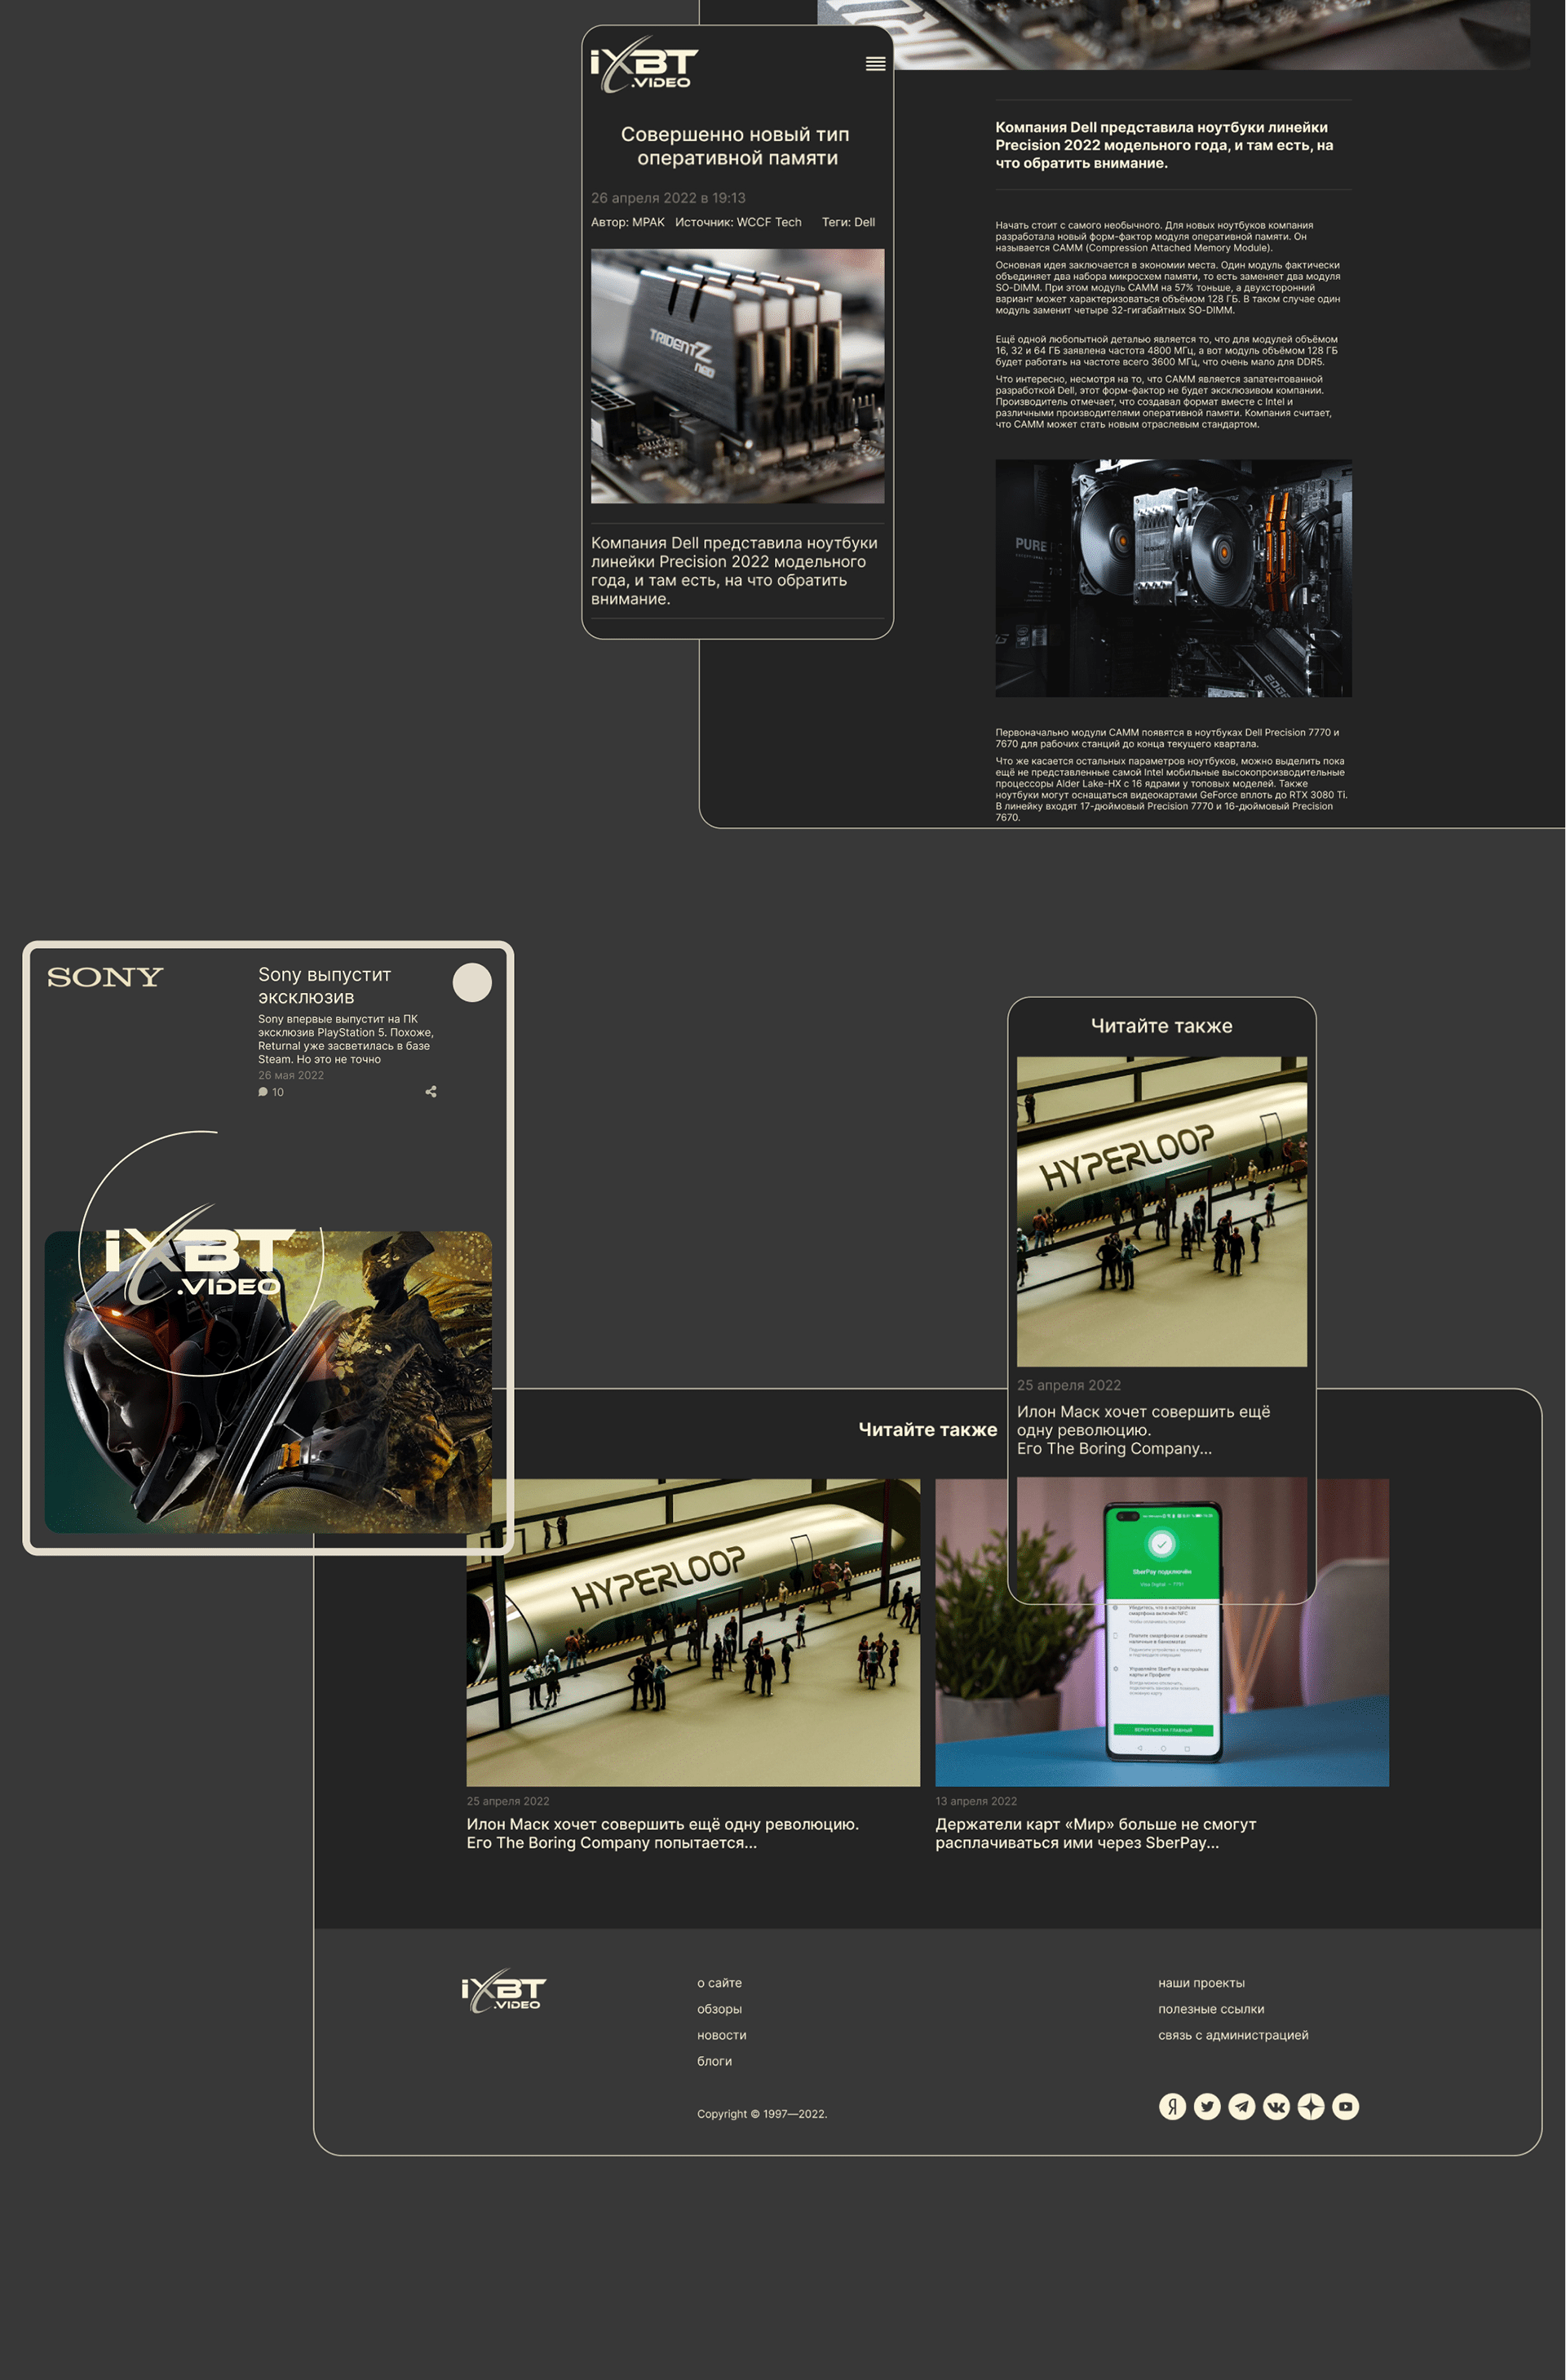Open the 'обзоры' footer menu item

point(719,2008)
